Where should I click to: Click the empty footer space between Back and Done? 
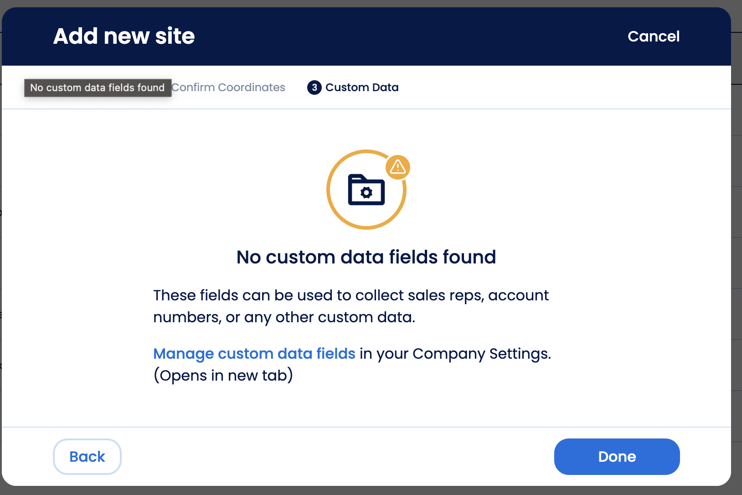pos(337,457)
